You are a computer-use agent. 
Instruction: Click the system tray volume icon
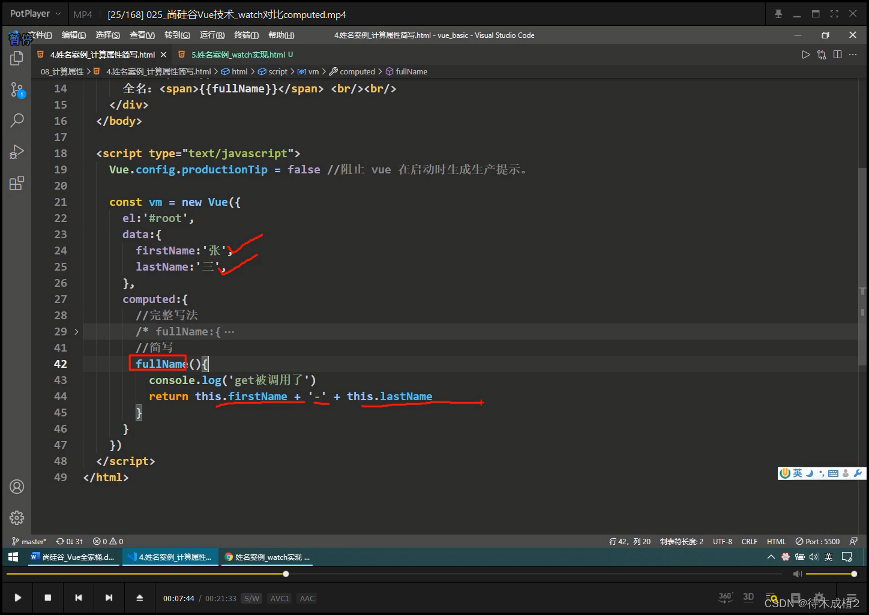click(814, 557)
